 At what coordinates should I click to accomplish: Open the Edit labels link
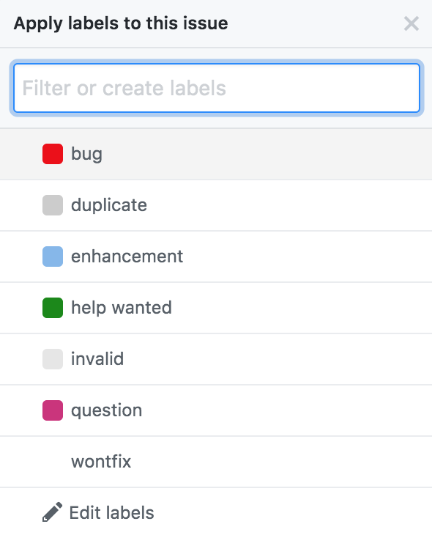(x=111, y=512)
